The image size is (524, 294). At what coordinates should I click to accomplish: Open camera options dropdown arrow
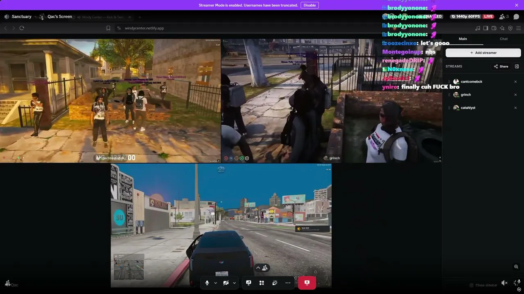[234, 283]
